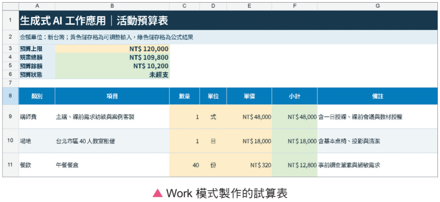Select row 3 header
The width and height of the screenshot is (440, 202).
(11, 49)
